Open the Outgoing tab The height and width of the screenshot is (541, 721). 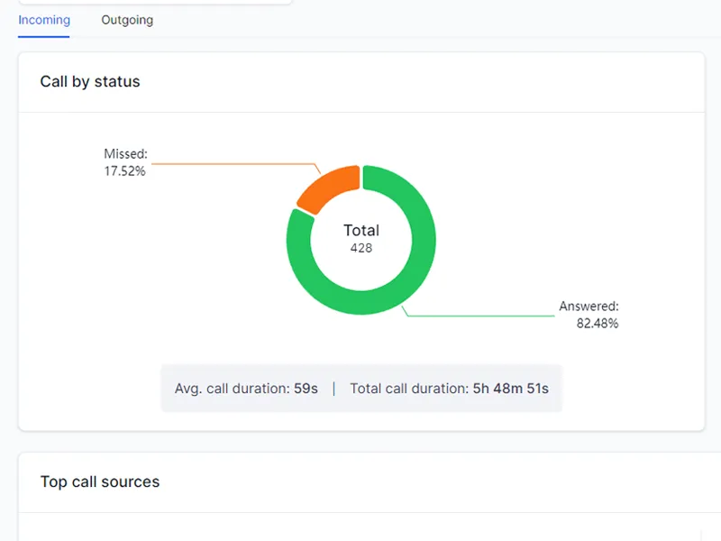pos(127,20)
